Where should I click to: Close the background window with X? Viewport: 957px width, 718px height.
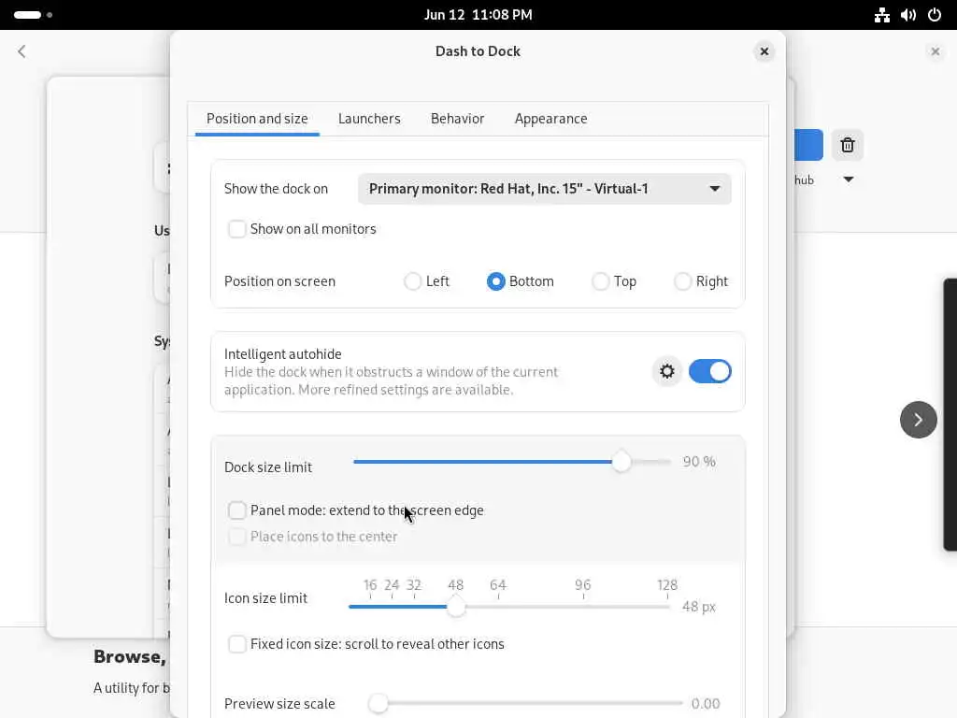pos(935,52)
